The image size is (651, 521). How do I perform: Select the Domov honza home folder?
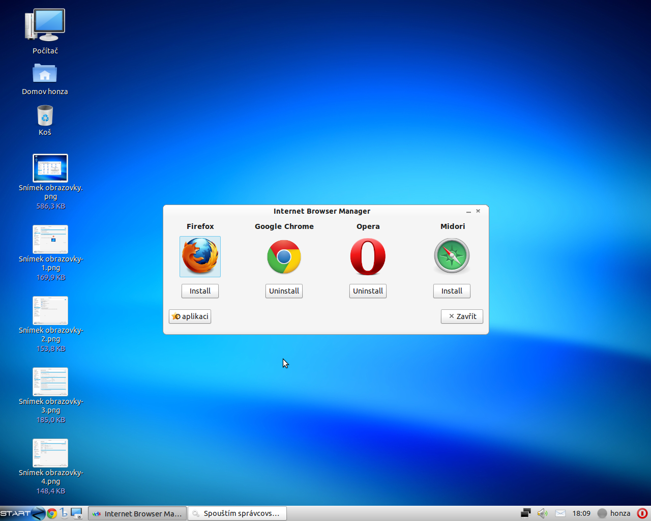[x=45, y=79]
